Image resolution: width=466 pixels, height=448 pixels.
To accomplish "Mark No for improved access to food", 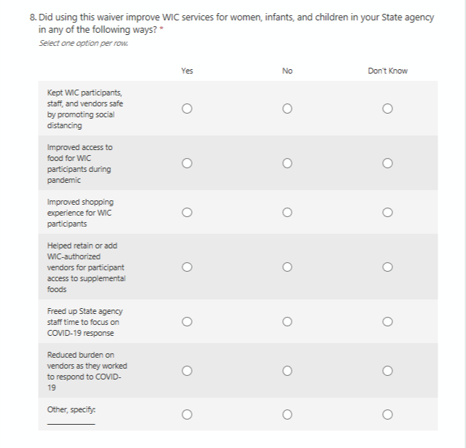I will tap(287, 163).
